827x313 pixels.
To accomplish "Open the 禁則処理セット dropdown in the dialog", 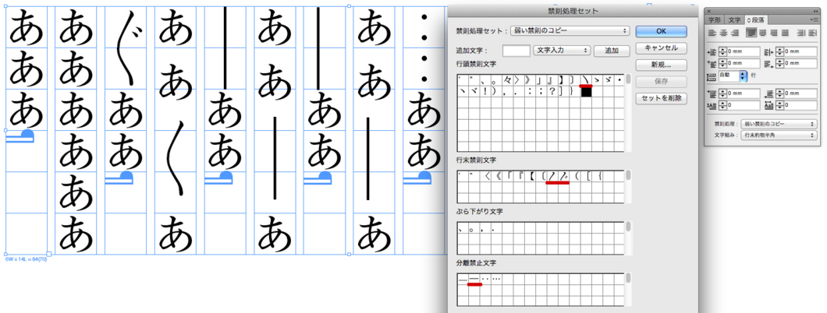I will 570,31.
